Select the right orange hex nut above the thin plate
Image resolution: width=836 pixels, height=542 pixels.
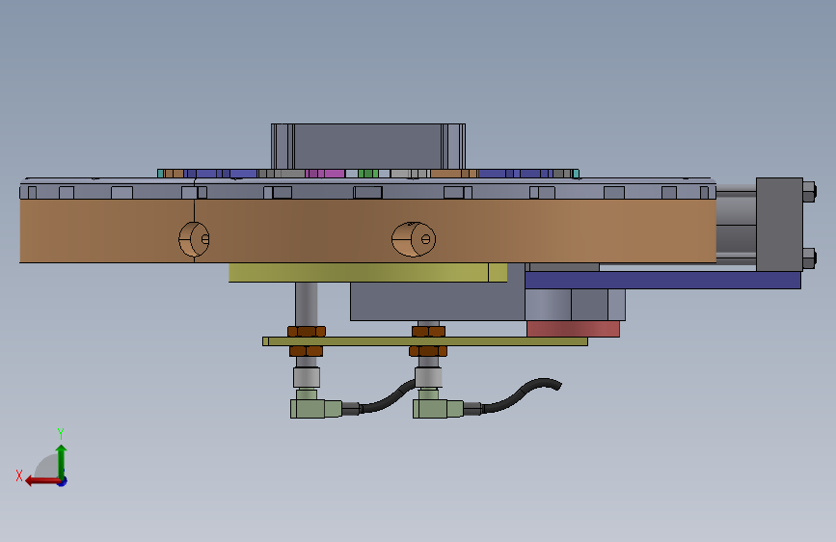429,332
